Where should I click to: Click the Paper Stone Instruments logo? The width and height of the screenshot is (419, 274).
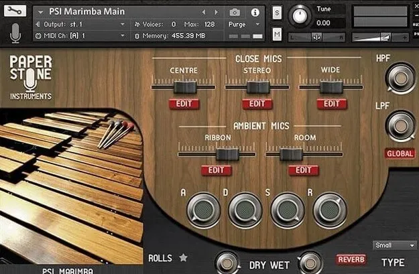[x=31, y=78]
